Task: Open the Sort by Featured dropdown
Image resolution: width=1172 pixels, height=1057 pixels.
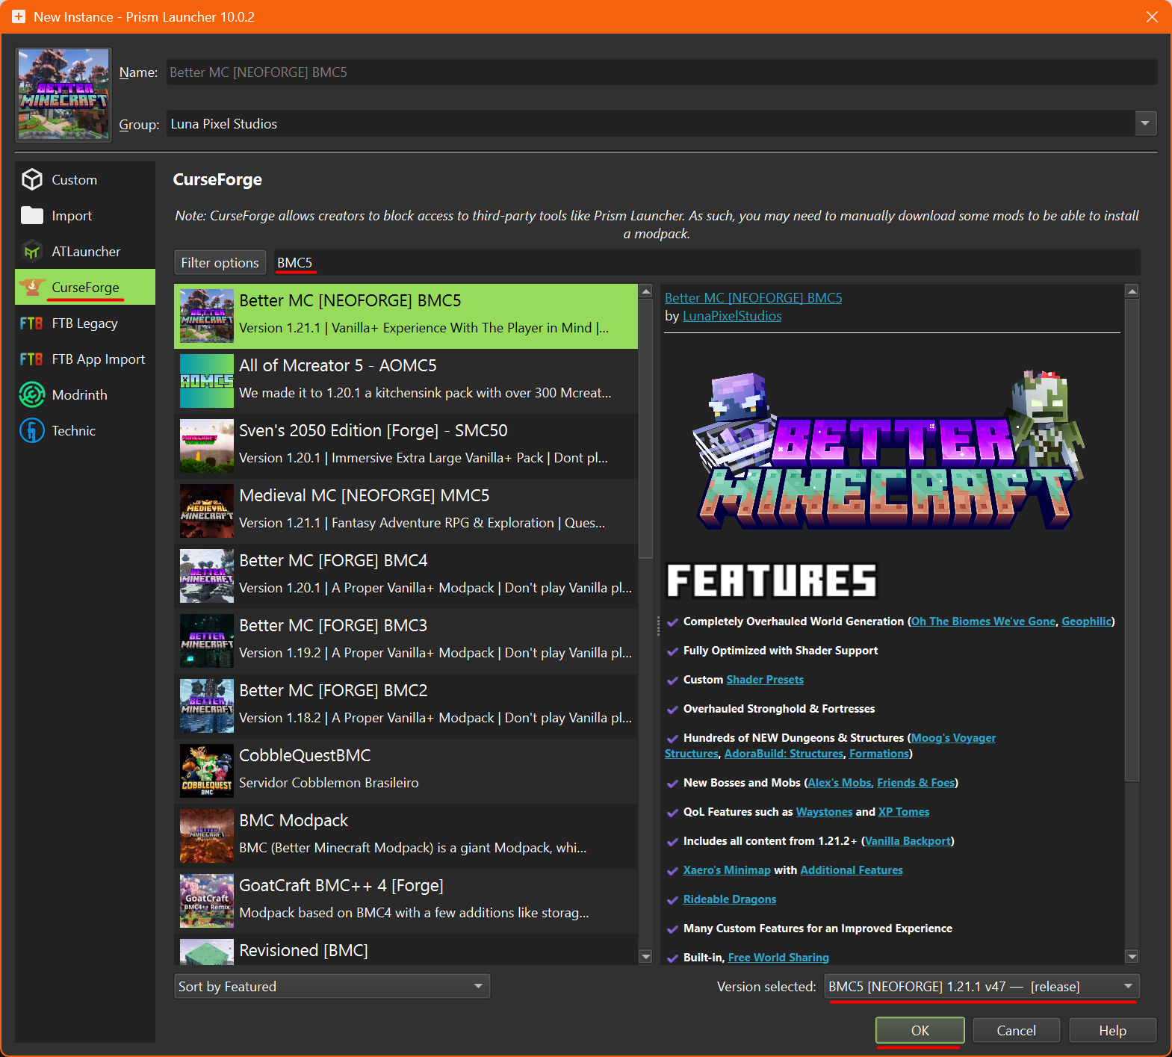Action: [x=332, y=987]
